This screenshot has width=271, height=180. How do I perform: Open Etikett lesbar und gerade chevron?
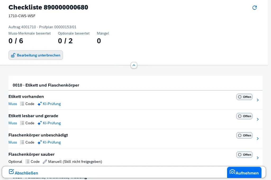click(x=258, y=119)
